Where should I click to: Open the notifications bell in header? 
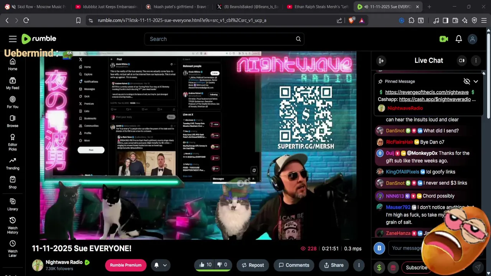459,39
